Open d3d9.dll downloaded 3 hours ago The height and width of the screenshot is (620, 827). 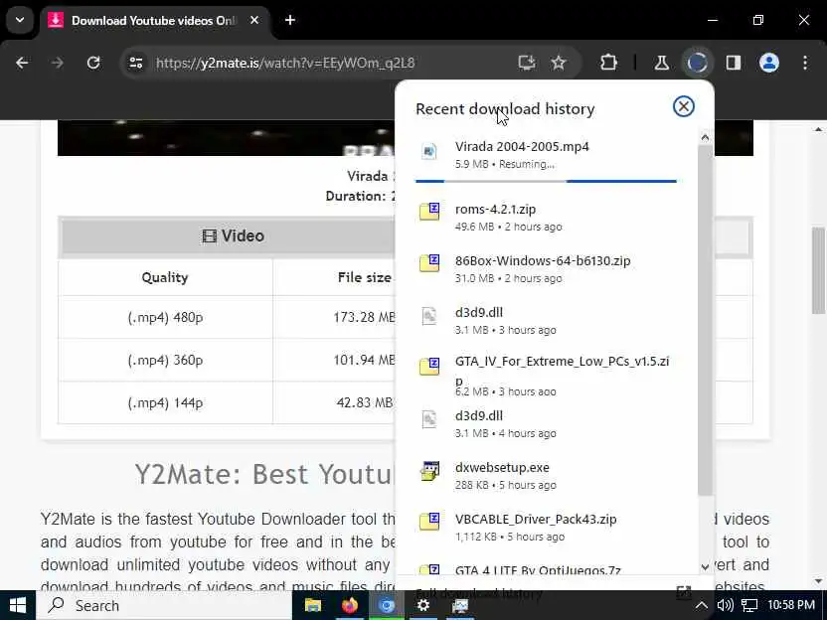click(546, 321)
